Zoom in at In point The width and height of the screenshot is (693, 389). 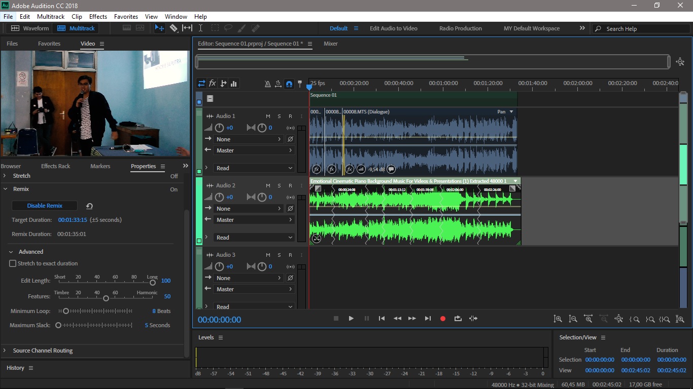tap(634, 319)
